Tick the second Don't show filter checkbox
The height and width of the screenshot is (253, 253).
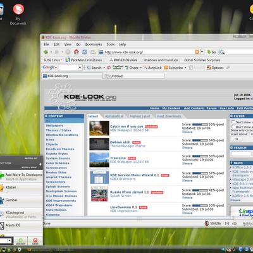click(x=233, y=126)
